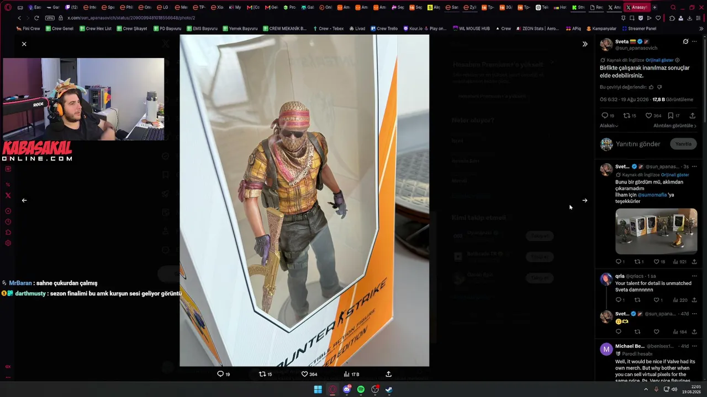
Task: Open translation settings gear in main tweet
Action: (x=678, y=60)
